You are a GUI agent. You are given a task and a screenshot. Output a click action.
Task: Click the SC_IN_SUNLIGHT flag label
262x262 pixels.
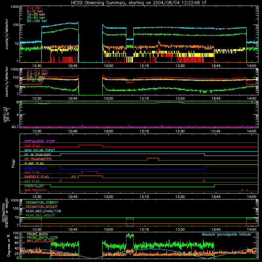(x=38, y=155)
